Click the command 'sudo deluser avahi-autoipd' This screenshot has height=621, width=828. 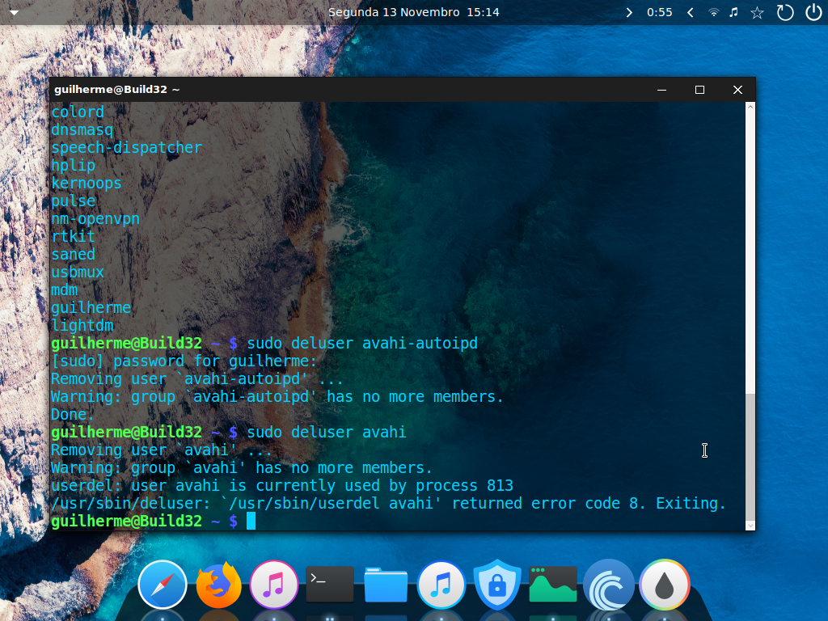tap(362, 343)
